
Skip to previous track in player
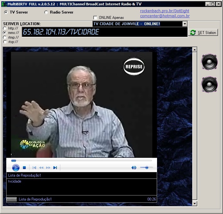pos(34,168)
